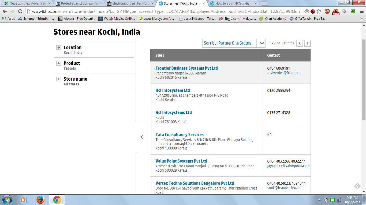Collapse the filter sidebar with the arrow
The height and width of the screenshot is (205, 366).
click(x=142, y=137)
